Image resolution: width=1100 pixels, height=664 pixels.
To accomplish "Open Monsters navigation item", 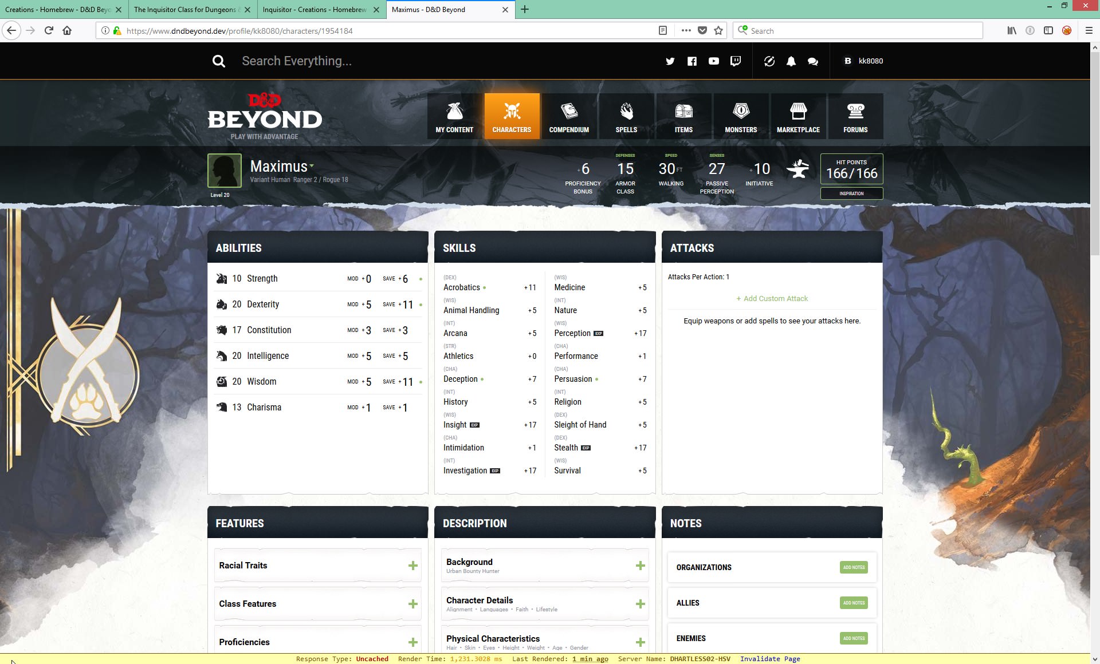I will tap(741, 116).
